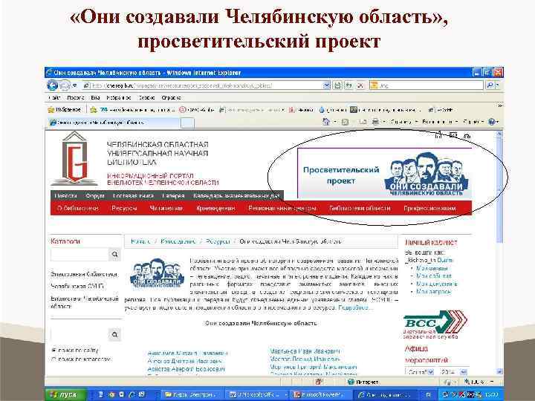The image size is (535, 401).
Task: Click the library logo on the website
Action: point(74,159)
